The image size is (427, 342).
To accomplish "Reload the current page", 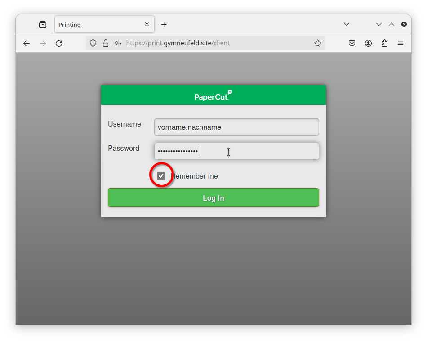I will [59, 43].
